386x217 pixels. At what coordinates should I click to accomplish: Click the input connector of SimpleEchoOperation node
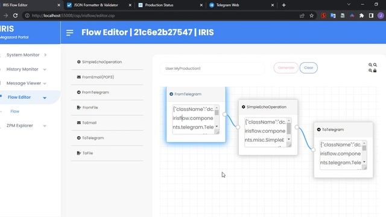coord(238,127)
